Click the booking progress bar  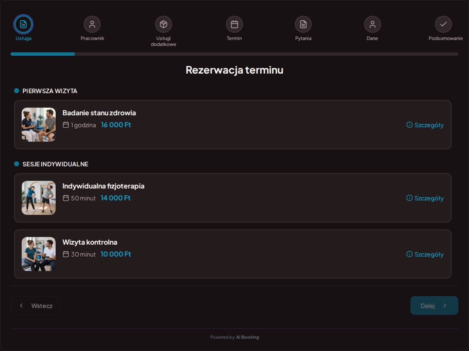coord(234,54)
